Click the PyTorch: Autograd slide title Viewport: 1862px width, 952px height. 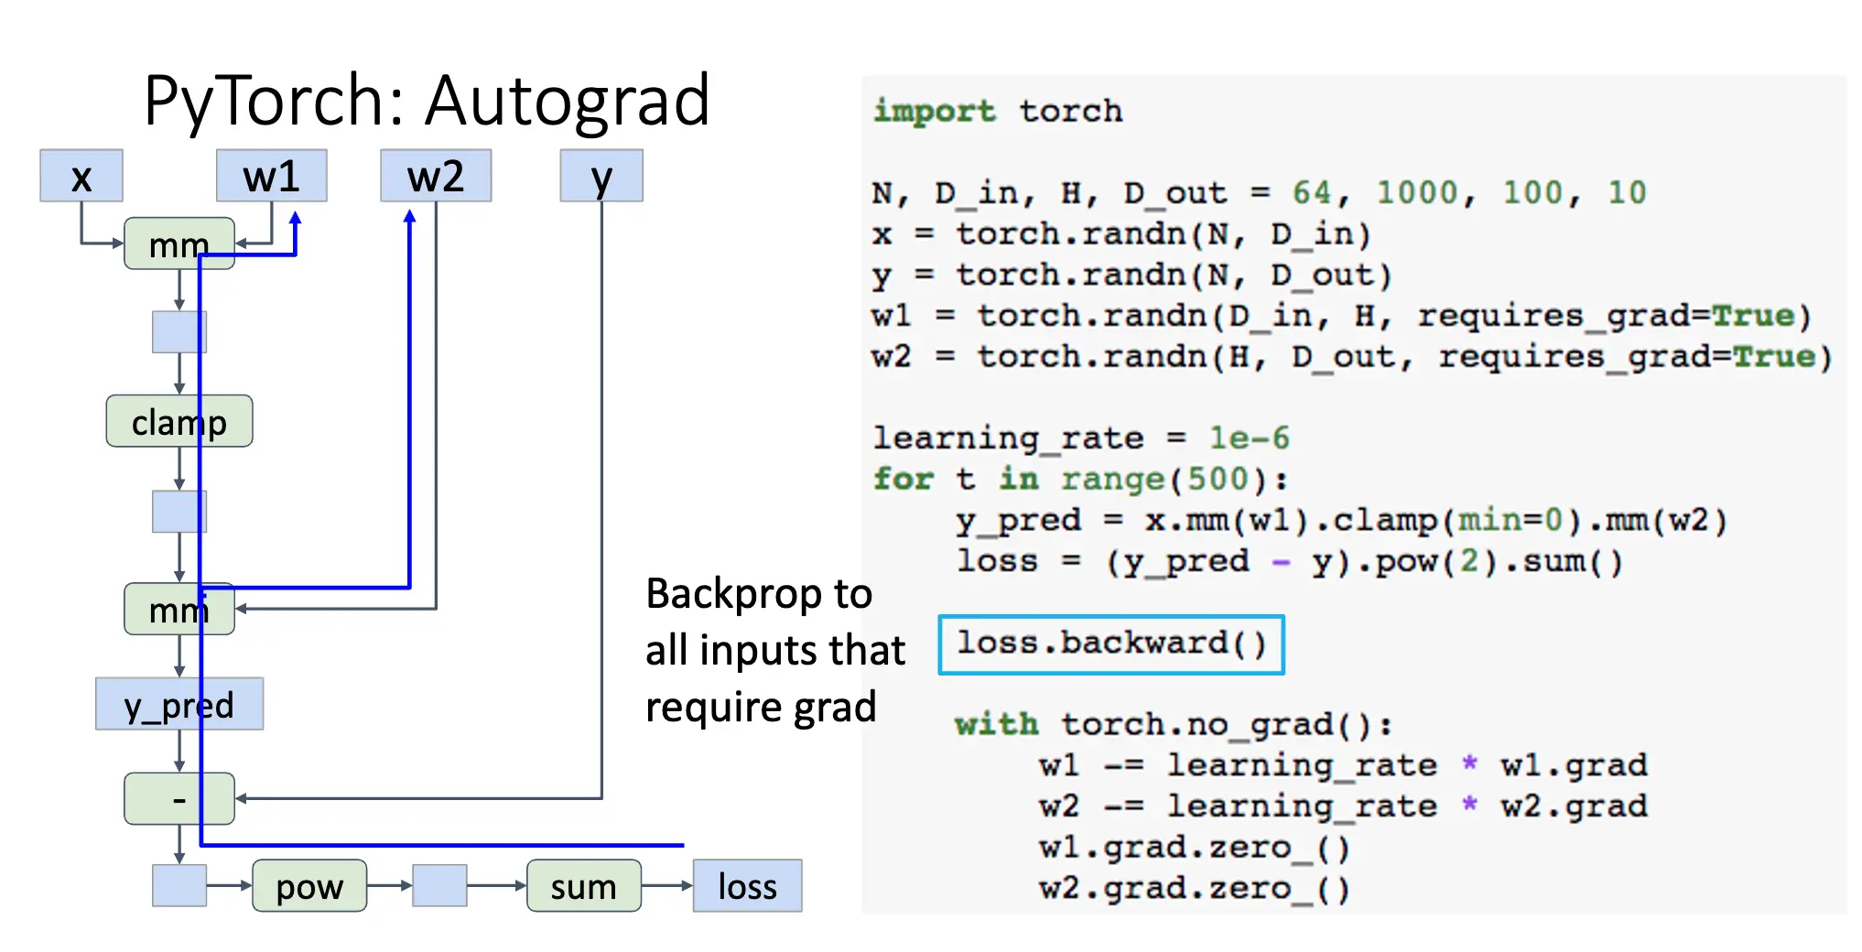427,100
